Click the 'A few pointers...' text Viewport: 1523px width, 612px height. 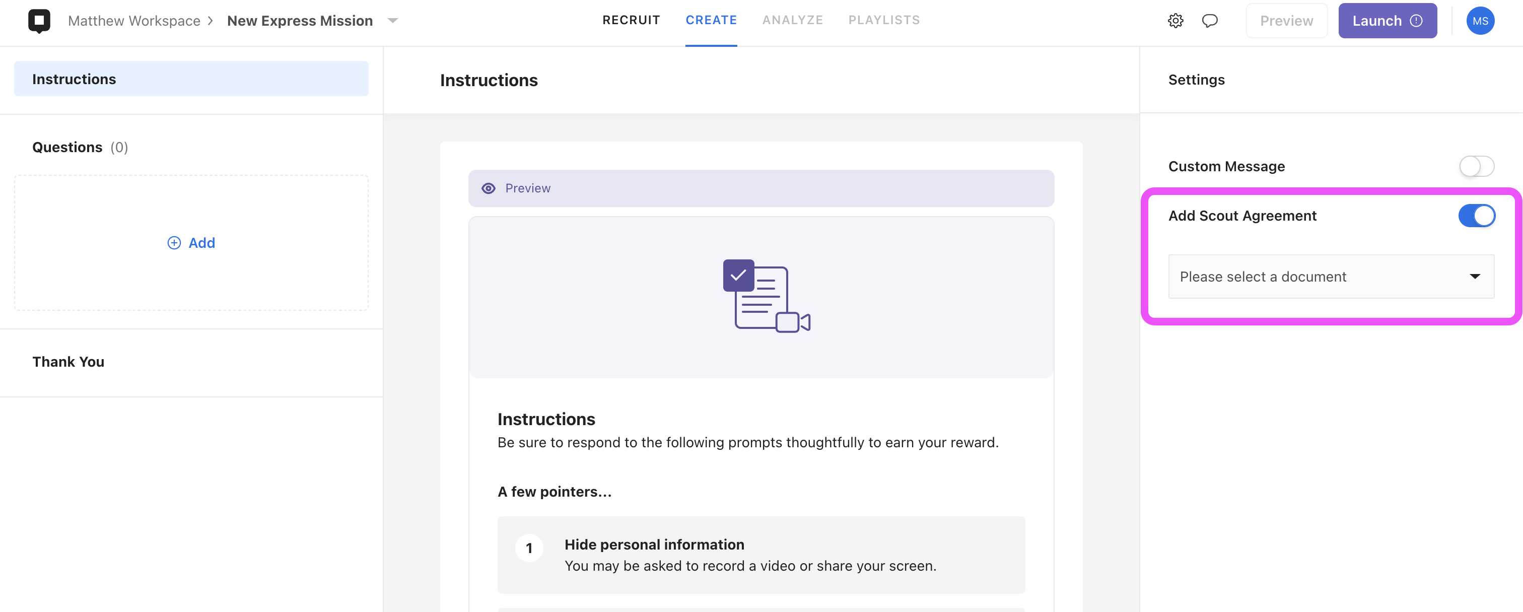tap(554, 492)
